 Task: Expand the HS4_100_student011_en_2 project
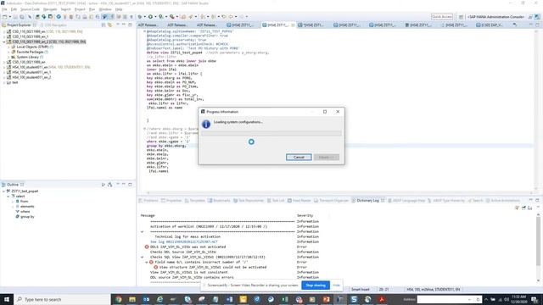(4, 77)
